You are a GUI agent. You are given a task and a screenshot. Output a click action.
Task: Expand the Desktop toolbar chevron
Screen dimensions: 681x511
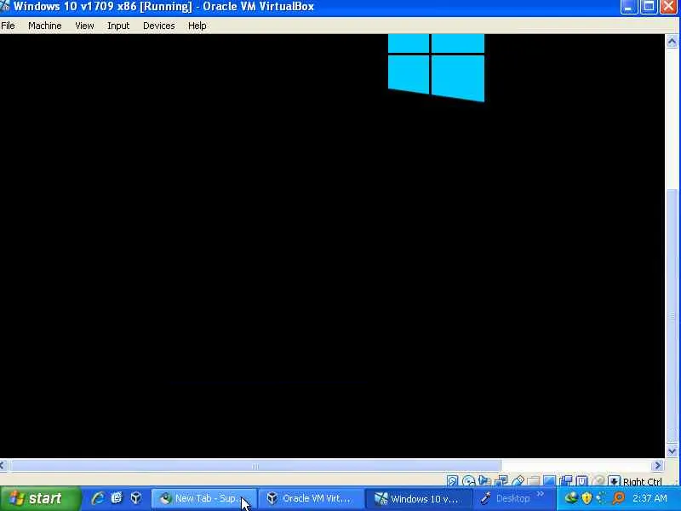pos(541,494)
